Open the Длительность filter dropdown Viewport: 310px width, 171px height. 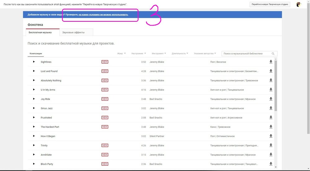[x=180, y=53]
